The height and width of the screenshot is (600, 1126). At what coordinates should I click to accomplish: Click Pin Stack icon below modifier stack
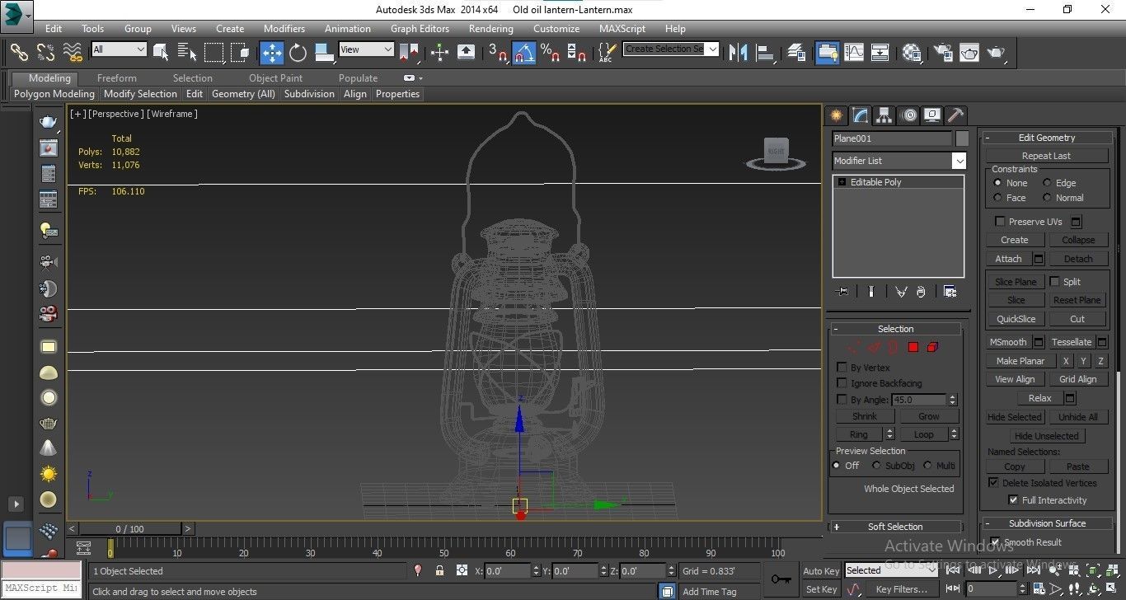(x=842, y=292)
